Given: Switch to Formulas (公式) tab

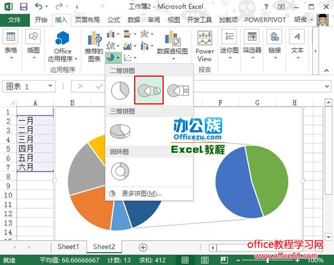Looking at the screenshot, I should click(x=114, y=20).
